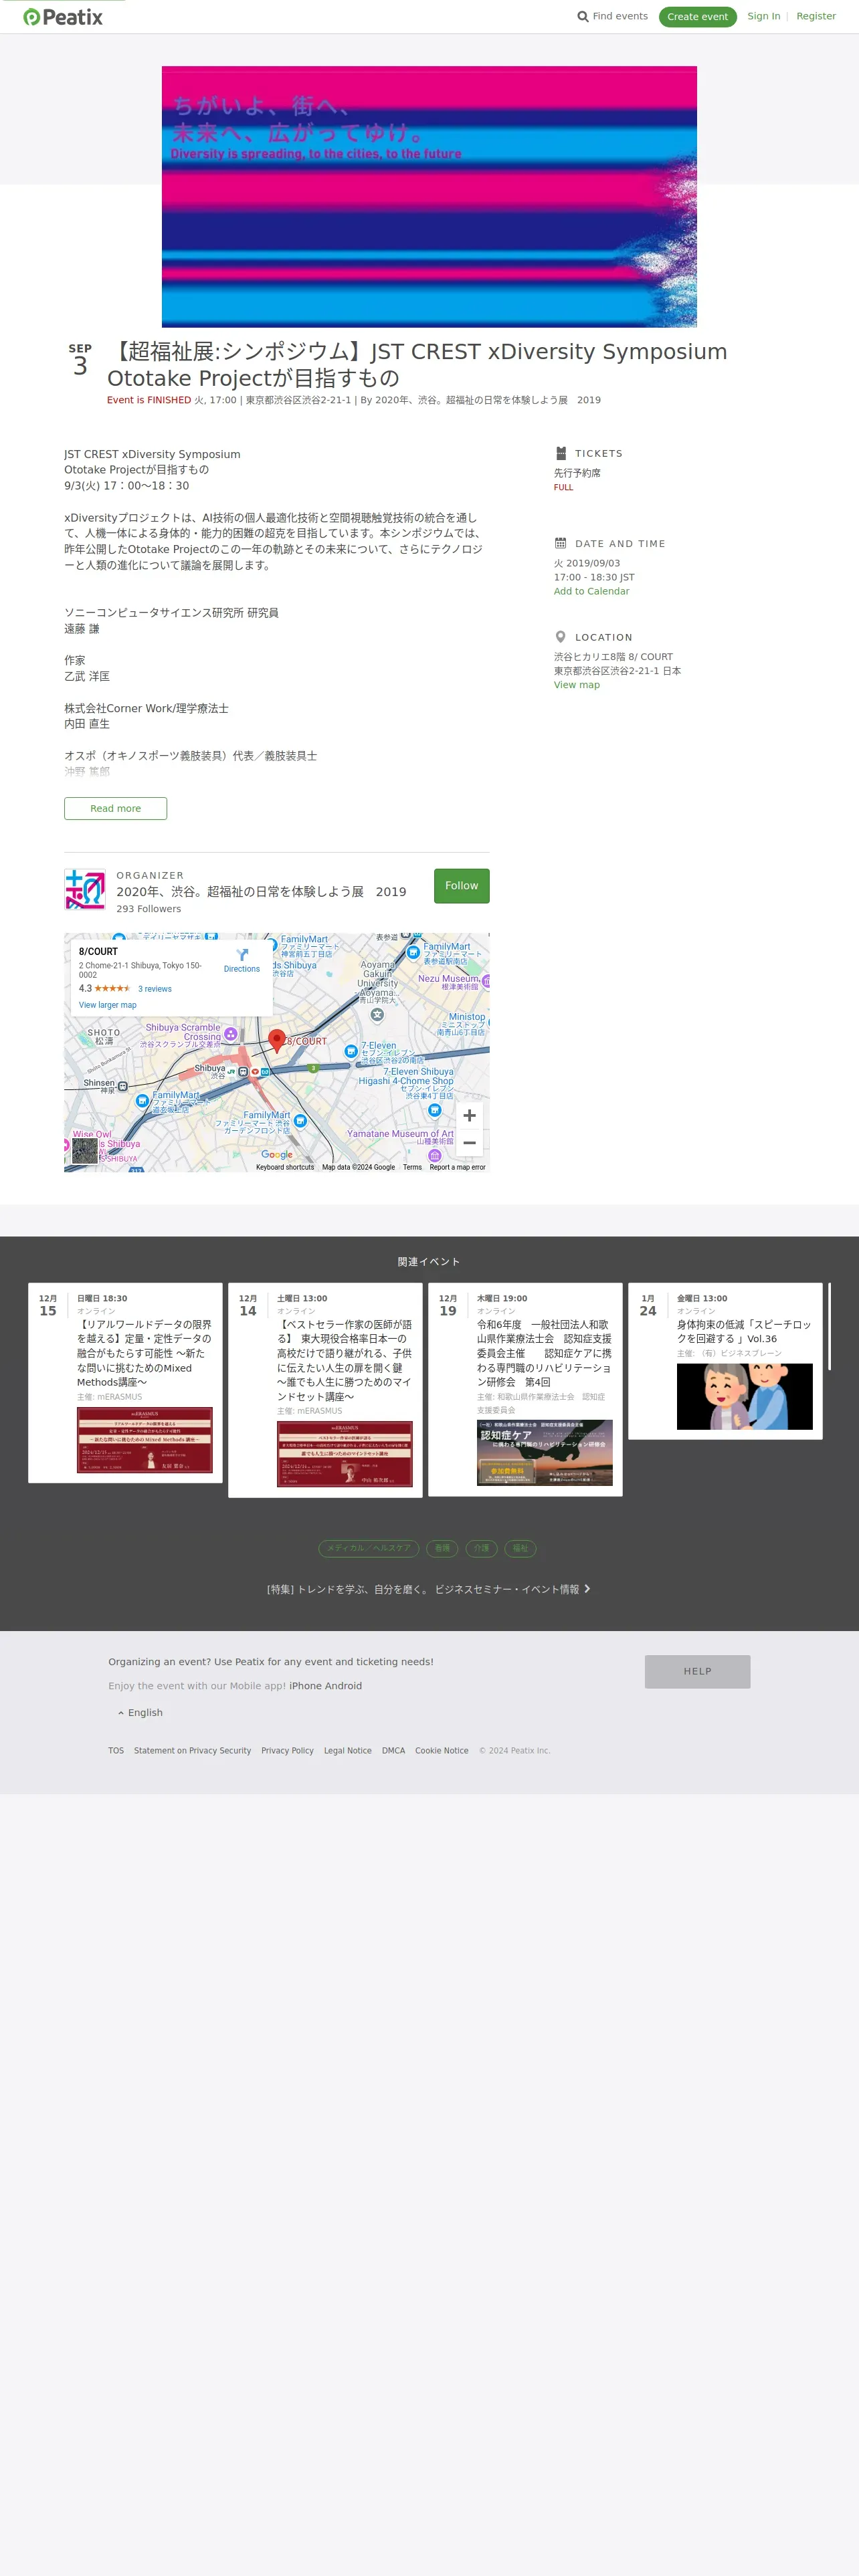Viewport: 859px width, 2576px height.
Task: Open Legal Notice footer link
Action: 347,1751
